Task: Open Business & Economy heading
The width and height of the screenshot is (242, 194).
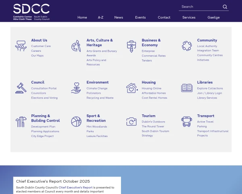Action: (151, 42)
